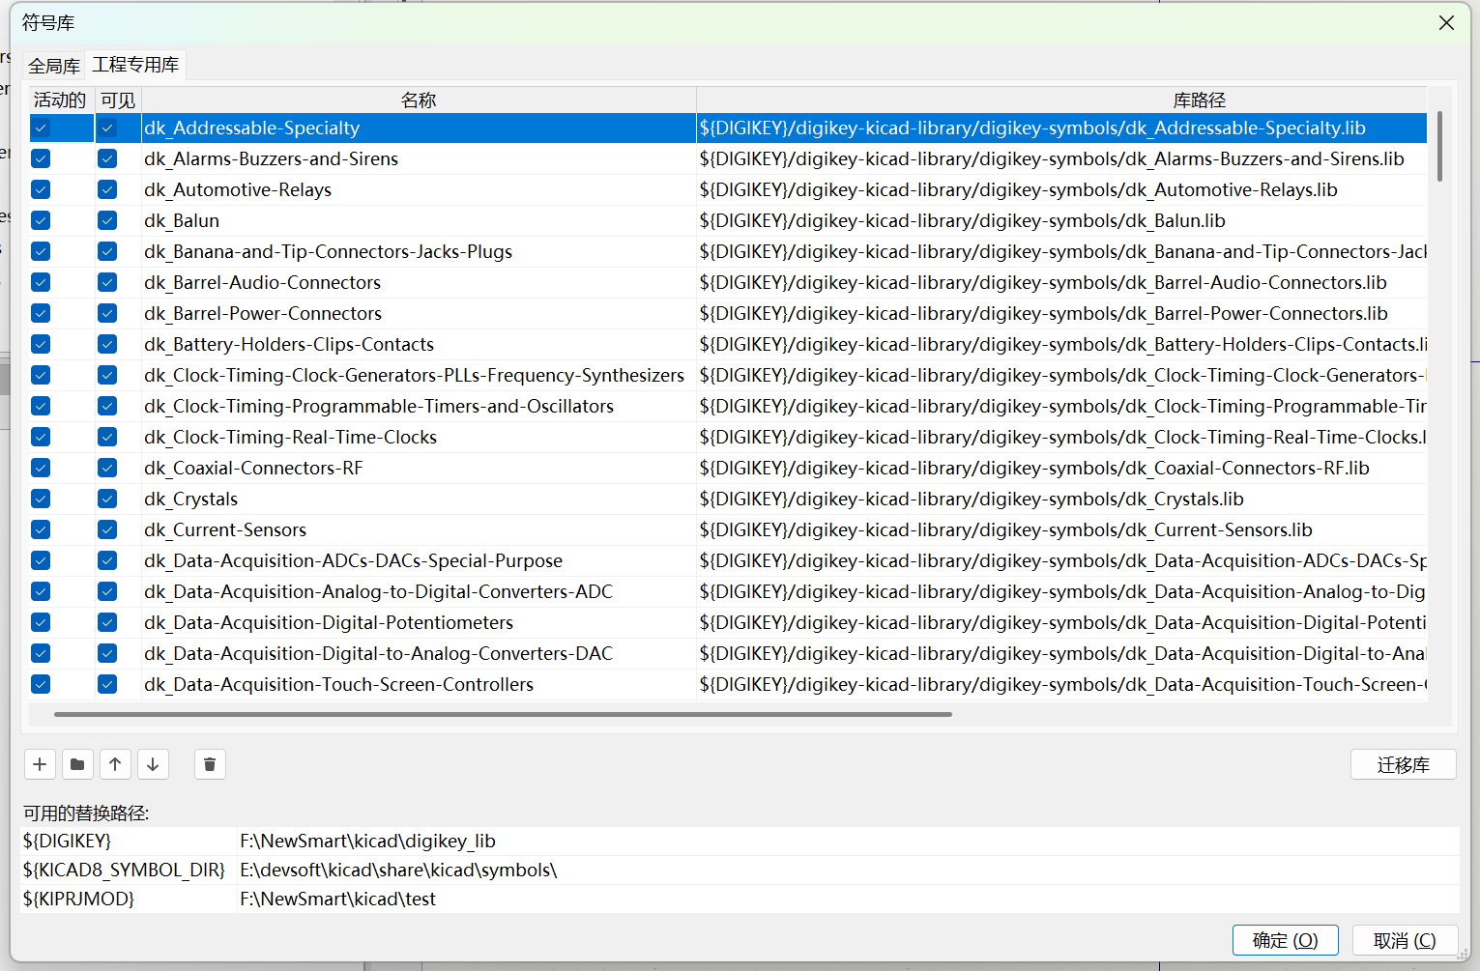
Task: Toggle visible checkbox for dk_Barrel-Audio-Connectors
Action: [x=107, y=282]
